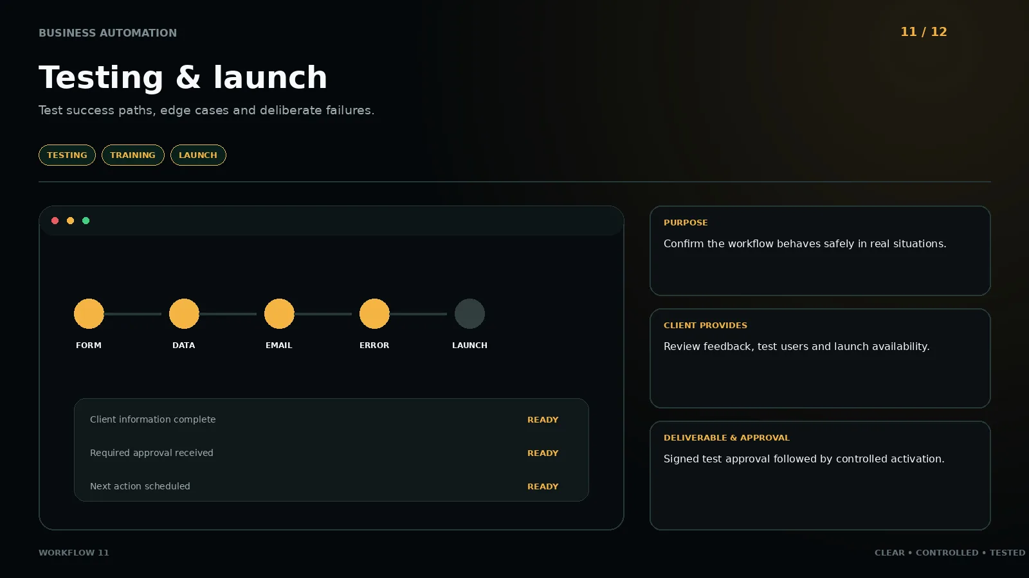Click READY status for Next action scheduled
1029x578 pixels.
point(543,487)
